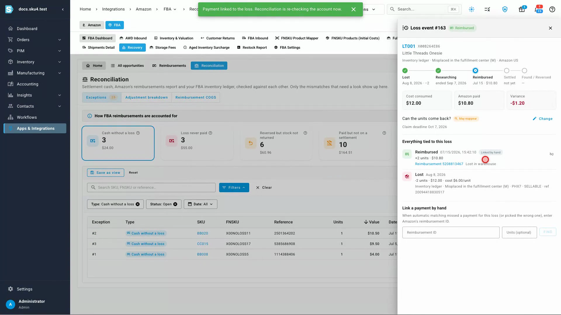This screenshot has height=315, width=561.
Task: Select the Loss never paid card
Action: (197, 143)
